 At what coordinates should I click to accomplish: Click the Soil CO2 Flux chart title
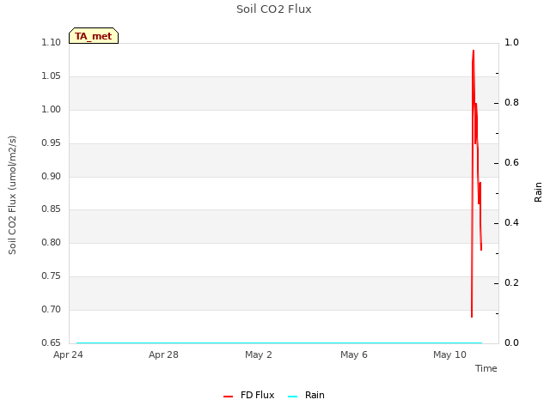pyautogui.click(x=274, y=9)
